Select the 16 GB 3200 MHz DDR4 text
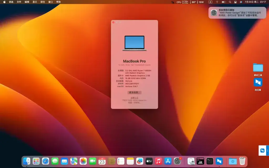The image size is (269, 168). pos(135,78)
